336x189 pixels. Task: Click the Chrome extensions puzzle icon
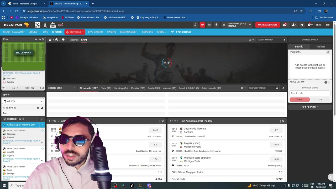click(x=310, y=11)
